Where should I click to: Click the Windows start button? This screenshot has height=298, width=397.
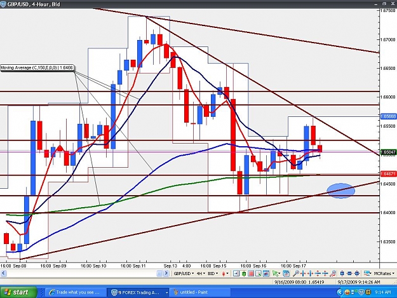pyautogui.click(x=18, y=292)
